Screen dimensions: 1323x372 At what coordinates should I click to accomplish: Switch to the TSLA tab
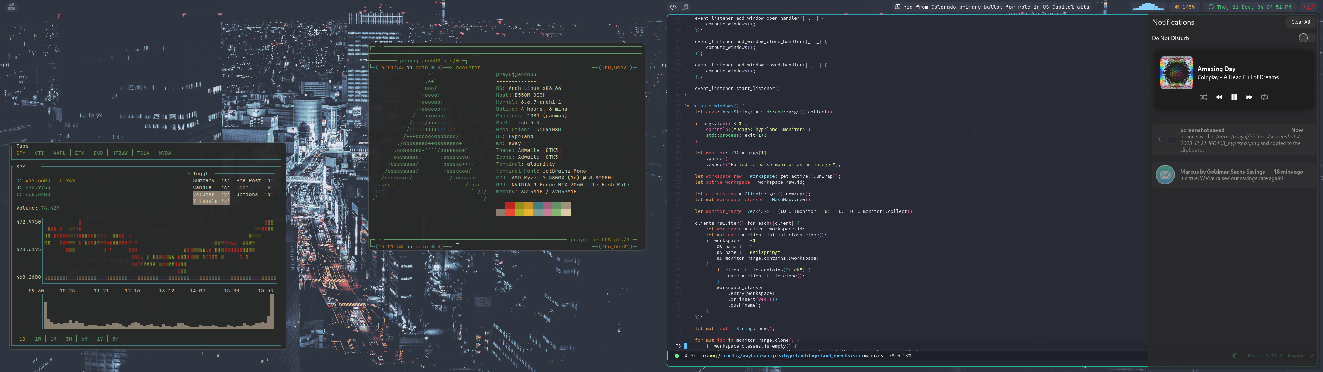pos(143,153)
